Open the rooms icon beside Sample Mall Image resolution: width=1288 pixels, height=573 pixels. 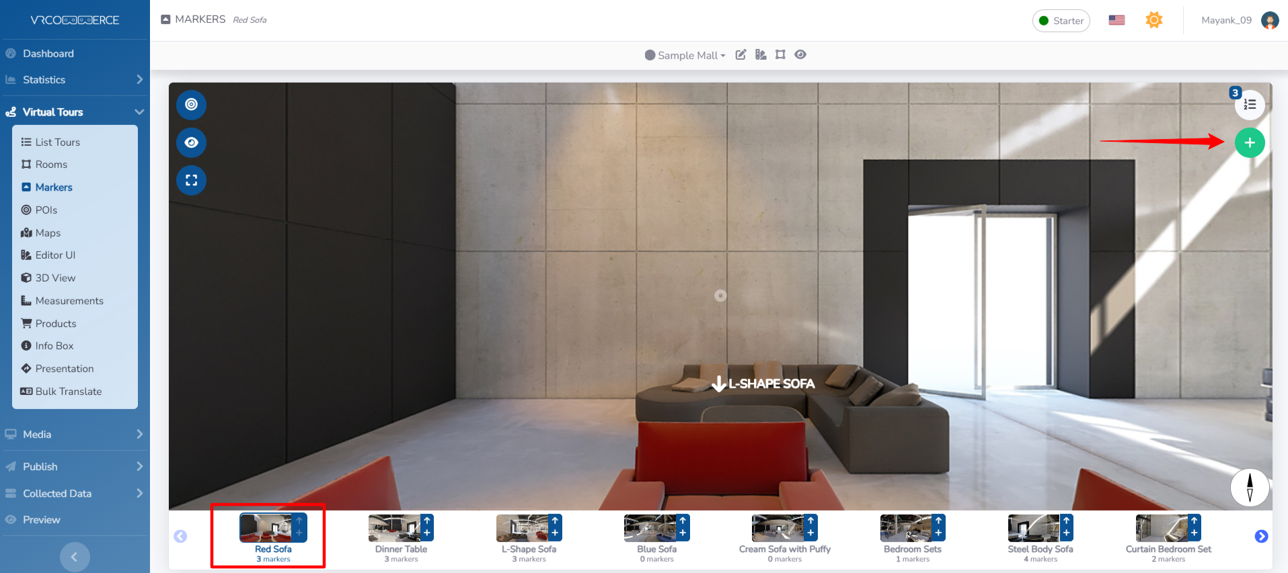coord(780,55)
